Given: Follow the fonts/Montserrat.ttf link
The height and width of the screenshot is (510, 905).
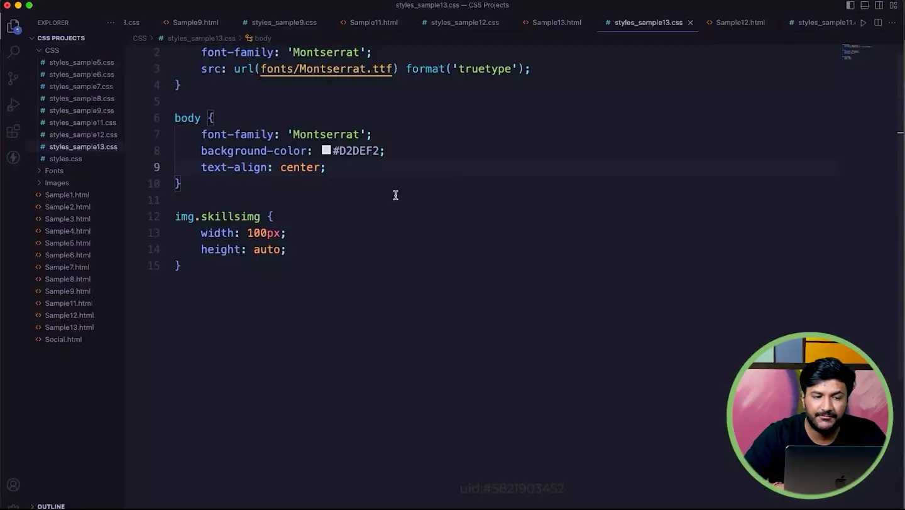Looking at the screenshot, I should coord(326,69).
